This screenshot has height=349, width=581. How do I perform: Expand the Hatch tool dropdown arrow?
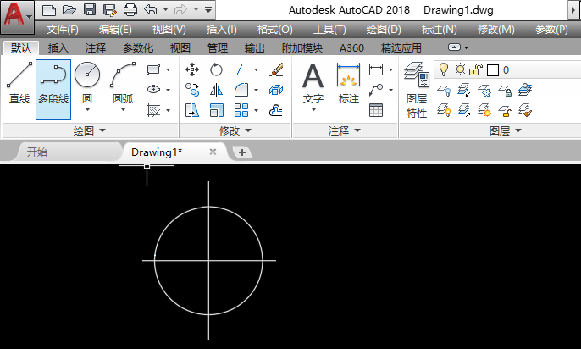tap(169, 110)
